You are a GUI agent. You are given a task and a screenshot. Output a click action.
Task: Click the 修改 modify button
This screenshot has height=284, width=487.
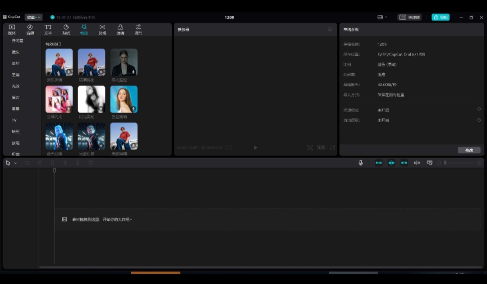(469, 150)
